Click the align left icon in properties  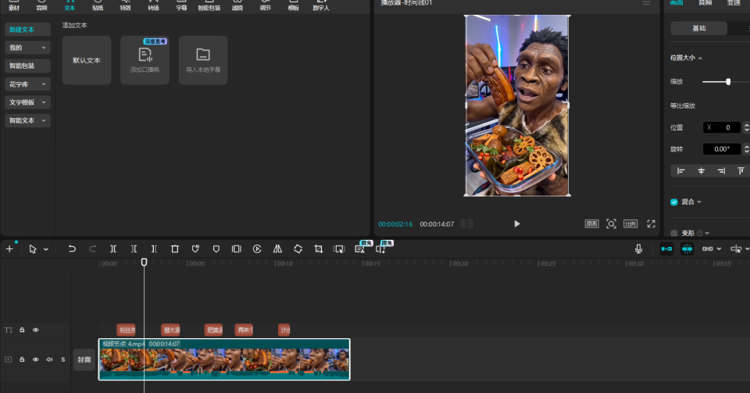pyautogui.click(x=680, y=170)
